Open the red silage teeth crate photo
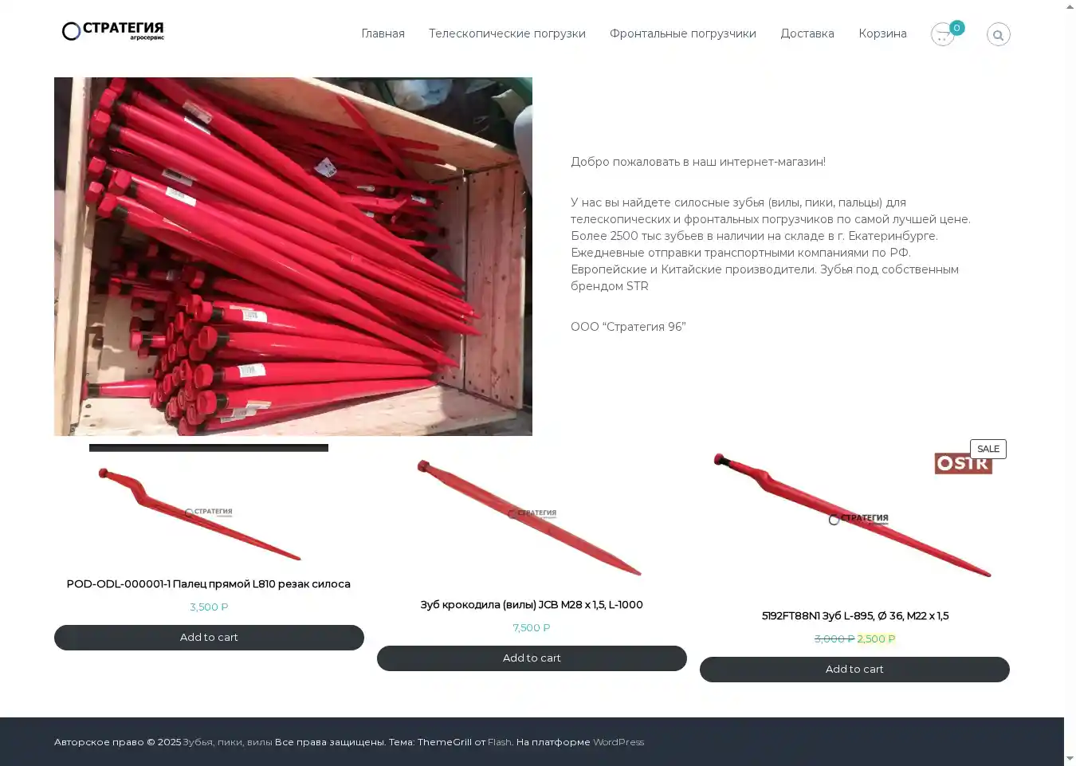Screen dimensions: 1076x766 (293, 257)
